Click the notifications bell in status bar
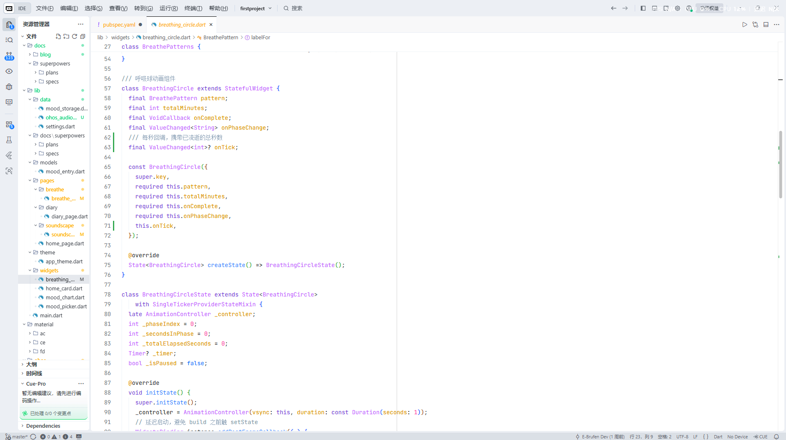 click(x=776, y=437)
